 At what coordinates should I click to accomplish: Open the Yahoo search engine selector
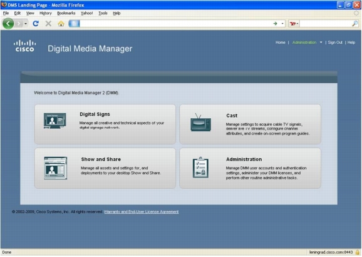click(294, 24)
